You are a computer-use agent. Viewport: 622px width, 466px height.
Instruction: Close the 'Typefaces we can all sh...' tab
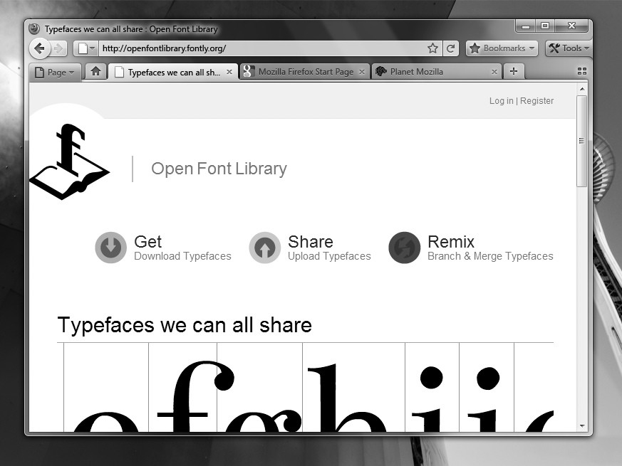coord(229,72)
